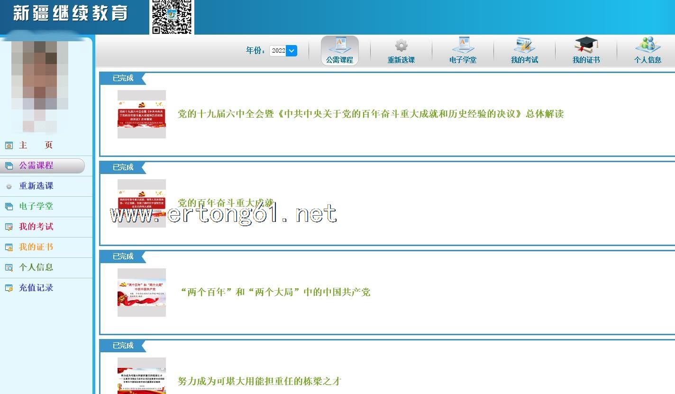The image size is (675, 394).
Task: Click the blurred profile photo in sidebar
Action: 40,83
